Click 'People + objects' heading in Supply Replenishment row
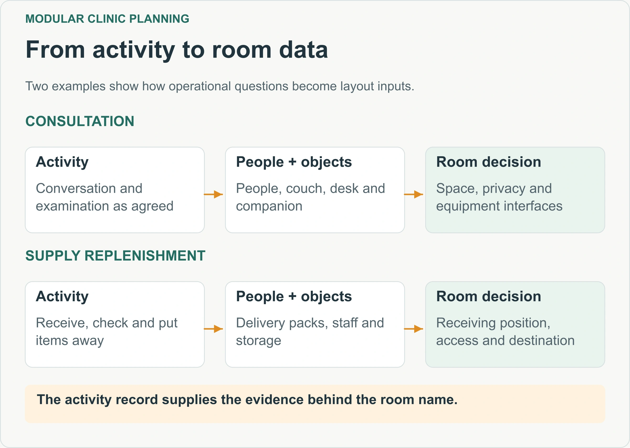The width and height of the screenshot is (630, 448). 294,296
